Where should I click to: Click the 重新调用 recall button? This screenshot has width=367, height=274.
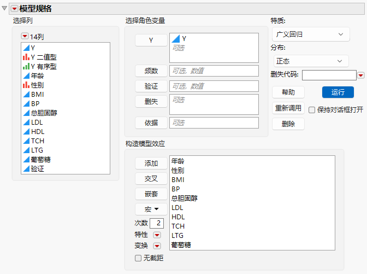tap(288, 108)
